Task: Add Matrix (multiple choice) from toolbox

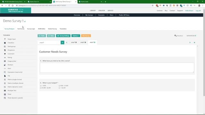Action: pos(15,83)
